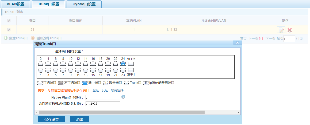Click the Native Vlan info icon
This screenshot has height=125, width=310.
click(123, 97)
